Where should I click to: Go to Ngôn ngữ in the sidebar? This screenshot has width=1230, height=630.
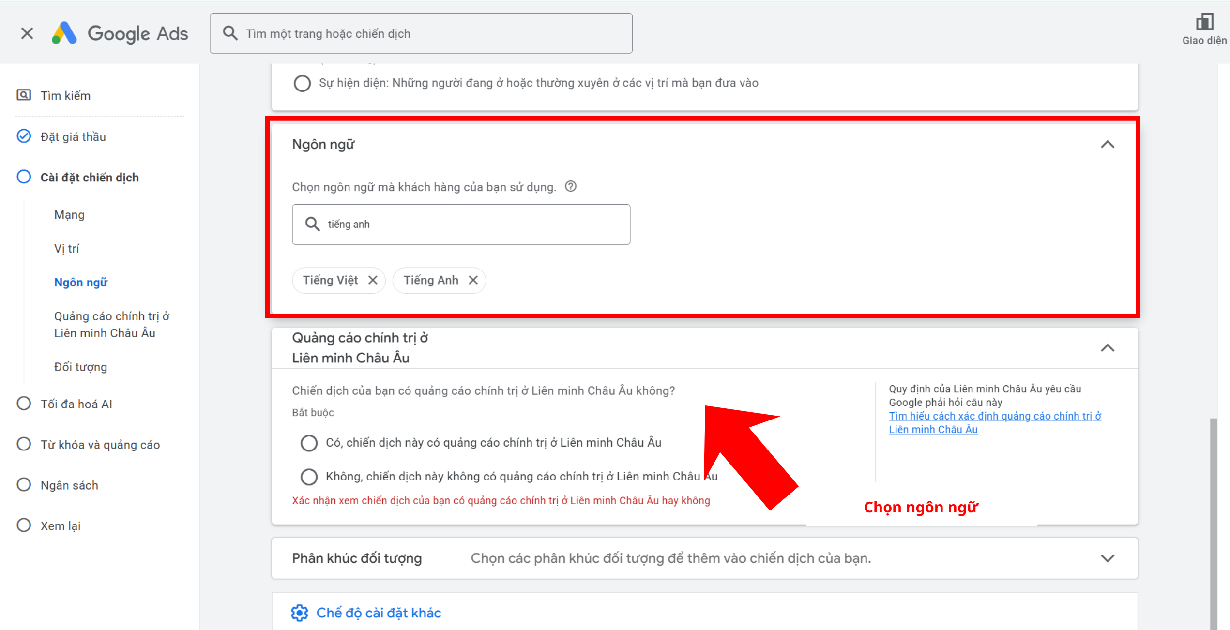81,283
